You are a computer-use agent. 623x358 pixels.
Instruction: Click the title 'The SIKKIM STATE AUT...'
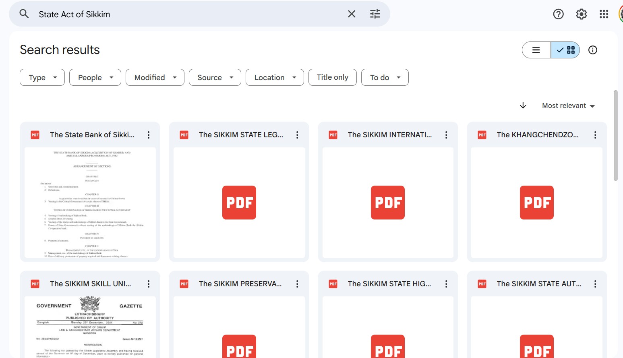click(x=539, y=284)
